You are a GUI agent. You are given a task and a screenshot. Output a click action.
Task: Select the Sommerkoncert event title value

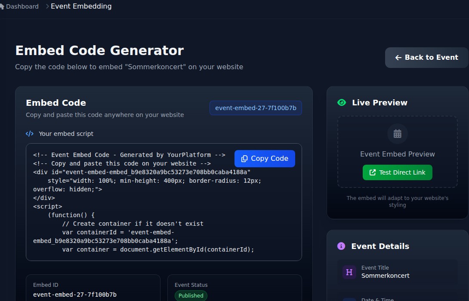coord(385,276)
